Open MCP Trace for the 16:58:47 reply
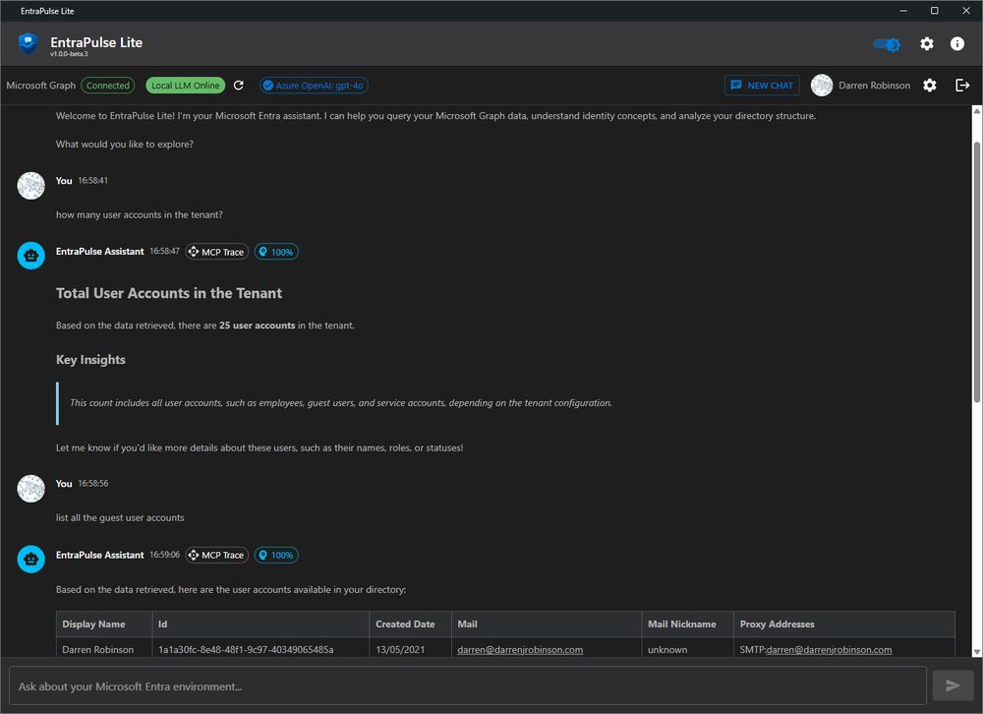Viewport: 983px width, 714px height. point(217,252)
